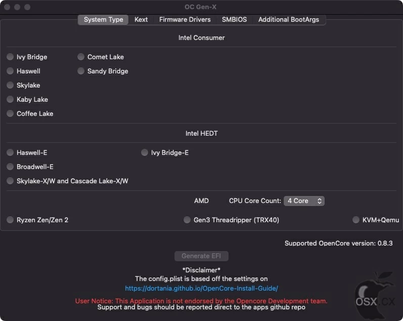This screenshot has height=321, width=403.
Task: Pick the Kaby Lake radio button
Action: (x=10, y=99)
